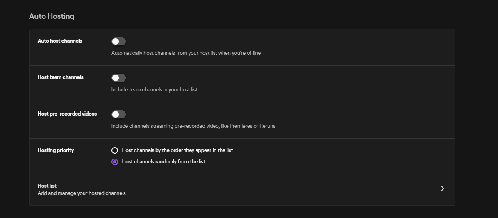Select host channels by list order radio
The width and height of the screenshot is (498, 218).
point(115,150)
